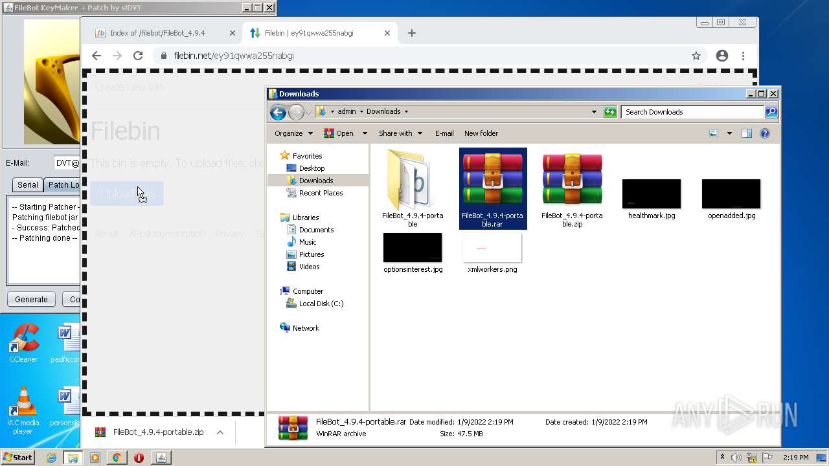The width and height of the screenshot is (829, 466).
Task: Expand the downloaded zip file options chevron
Action: 220,432
